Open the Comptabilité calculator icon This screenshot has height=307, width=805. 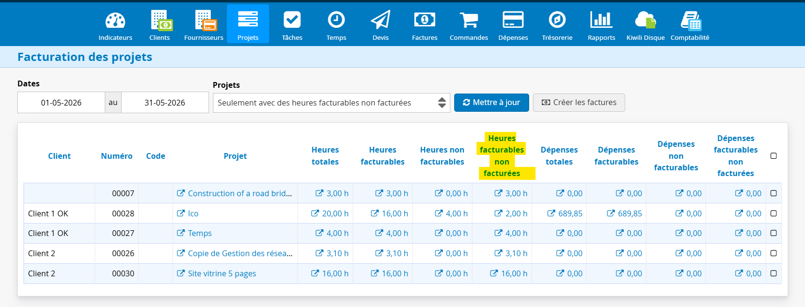691,20
